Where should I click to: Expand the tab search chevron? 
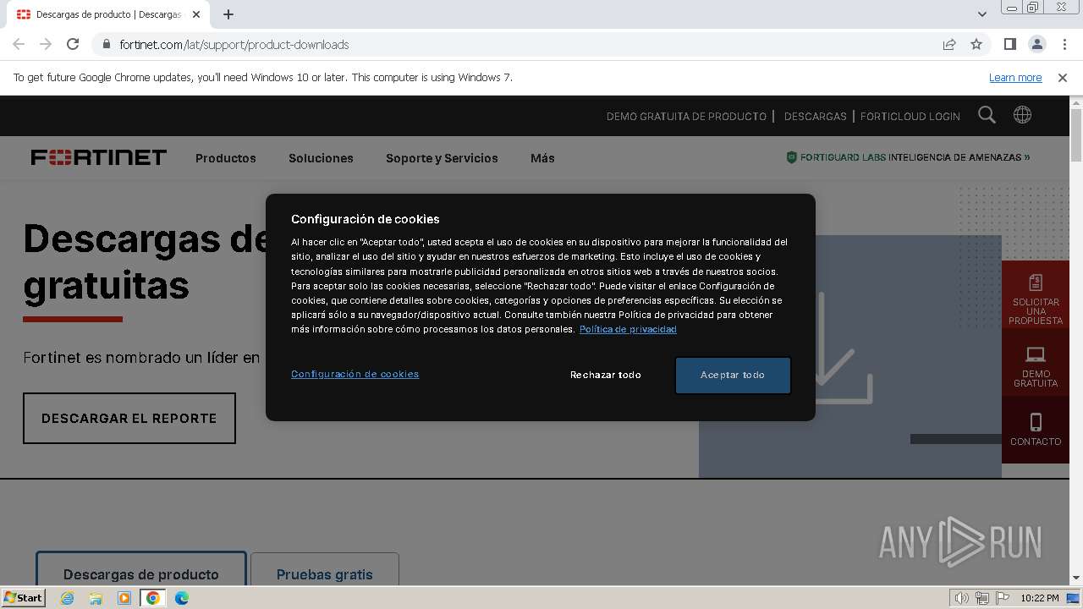click(981, 14)
